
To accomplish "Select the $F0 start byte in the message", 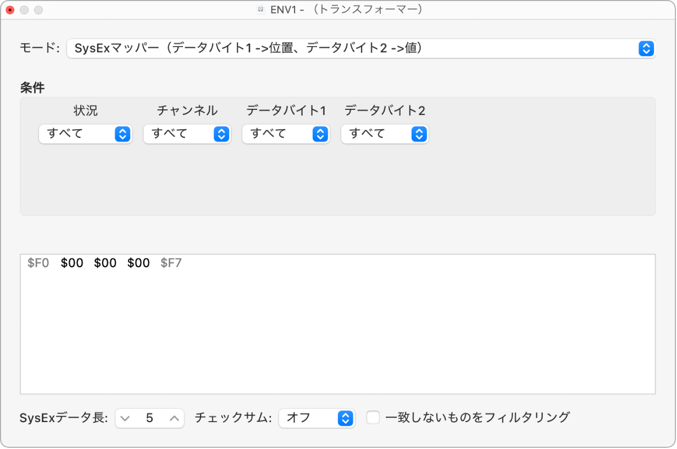I will [x=37, y=263].
